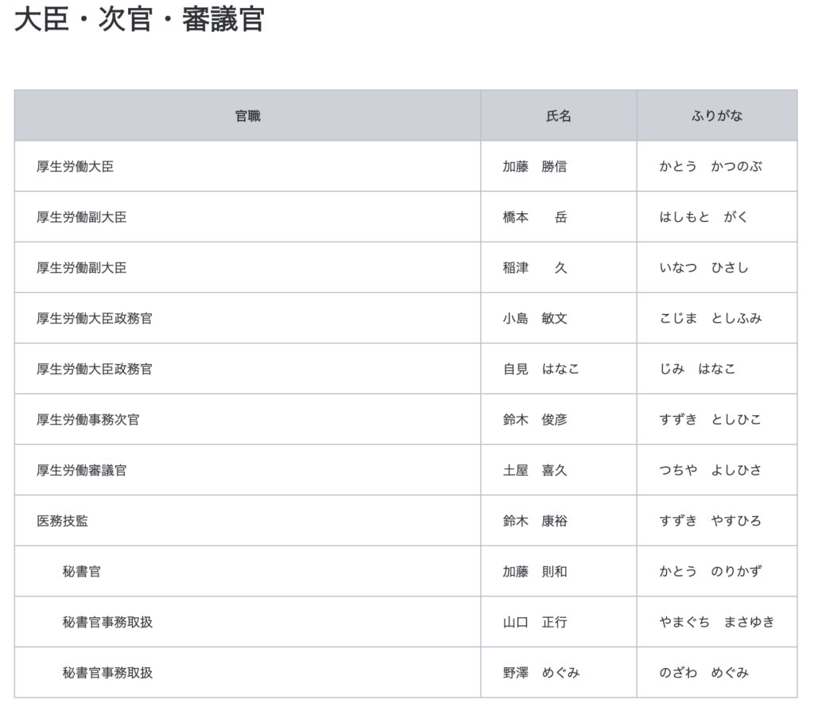Select the name 山口 正行
The width and height of the screenshot is (814, 711).
[x=535, y=622]
